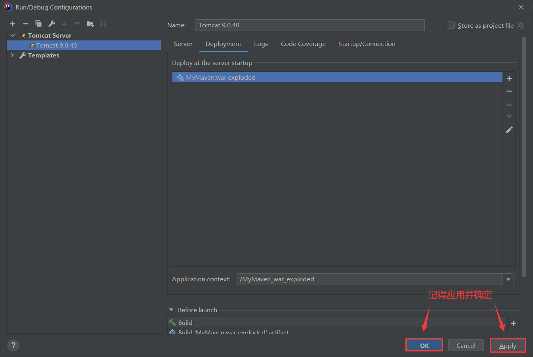Screen dimensions: 533x357
Task: Click the IntelliJ icon in title bar
Action: (x=8, y=7)
